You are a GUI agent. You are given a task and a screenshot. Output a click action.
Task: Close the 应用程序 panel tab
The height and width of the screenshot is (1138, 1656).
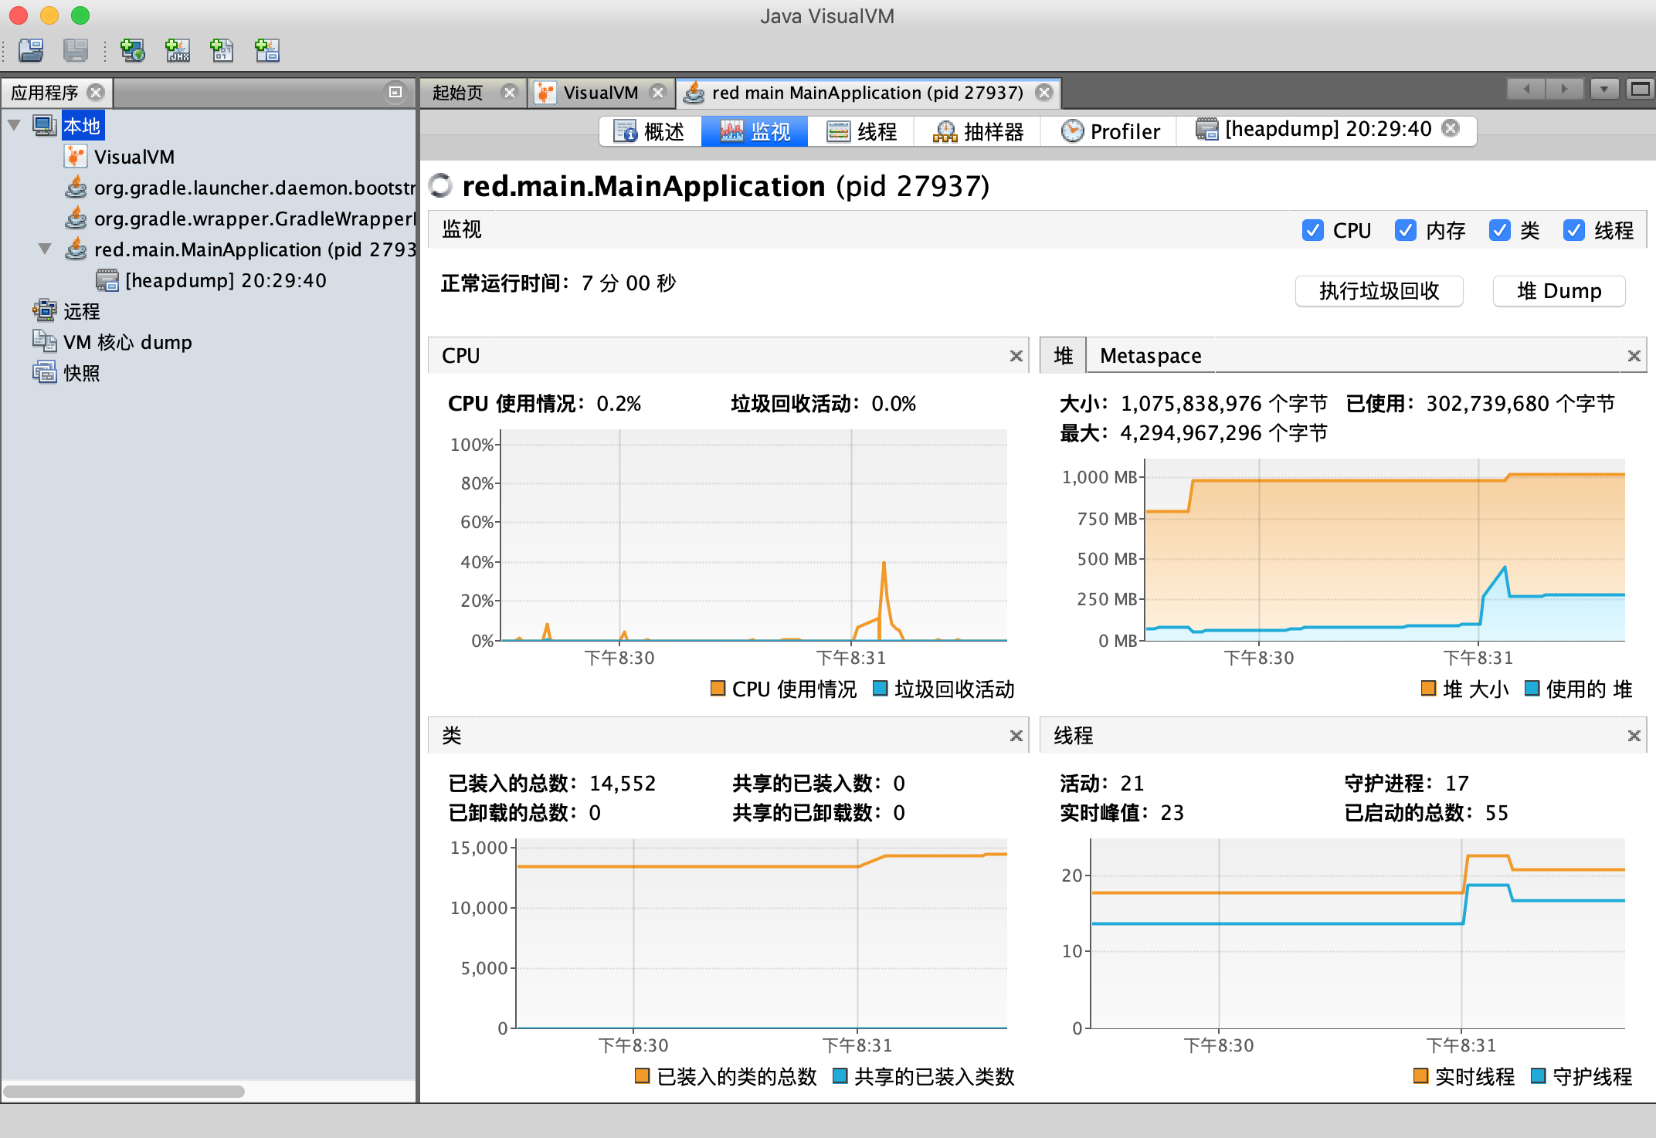[x=96, y=93]
